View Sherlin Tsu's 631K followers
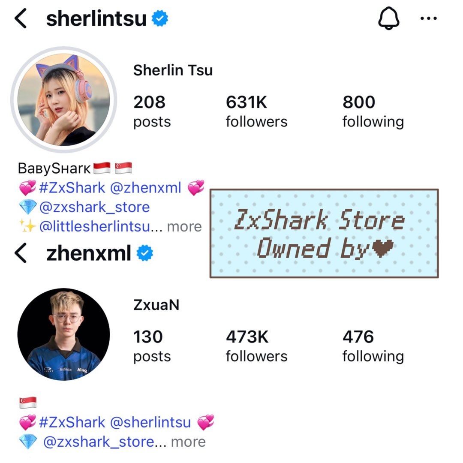This screenshot has height=463, width=463. 256,111
